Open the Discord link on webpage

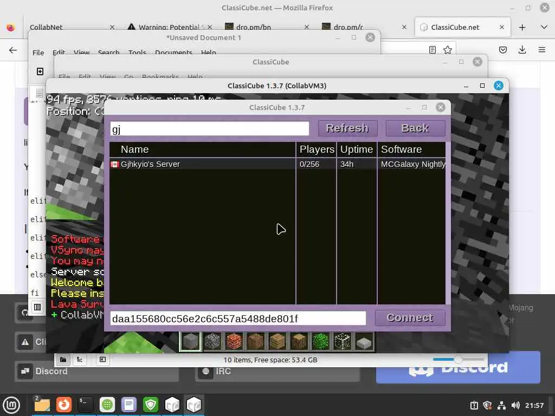click(x=96, y=371)
